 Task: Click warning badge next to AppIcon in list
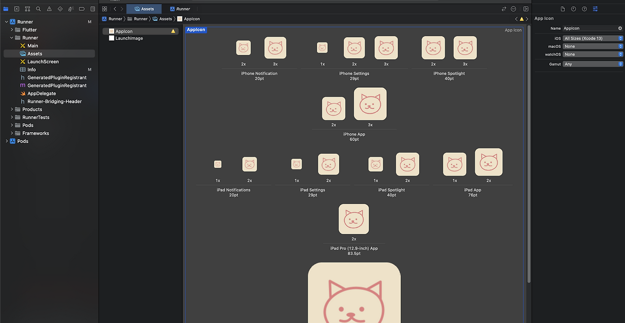pos(173,31)
